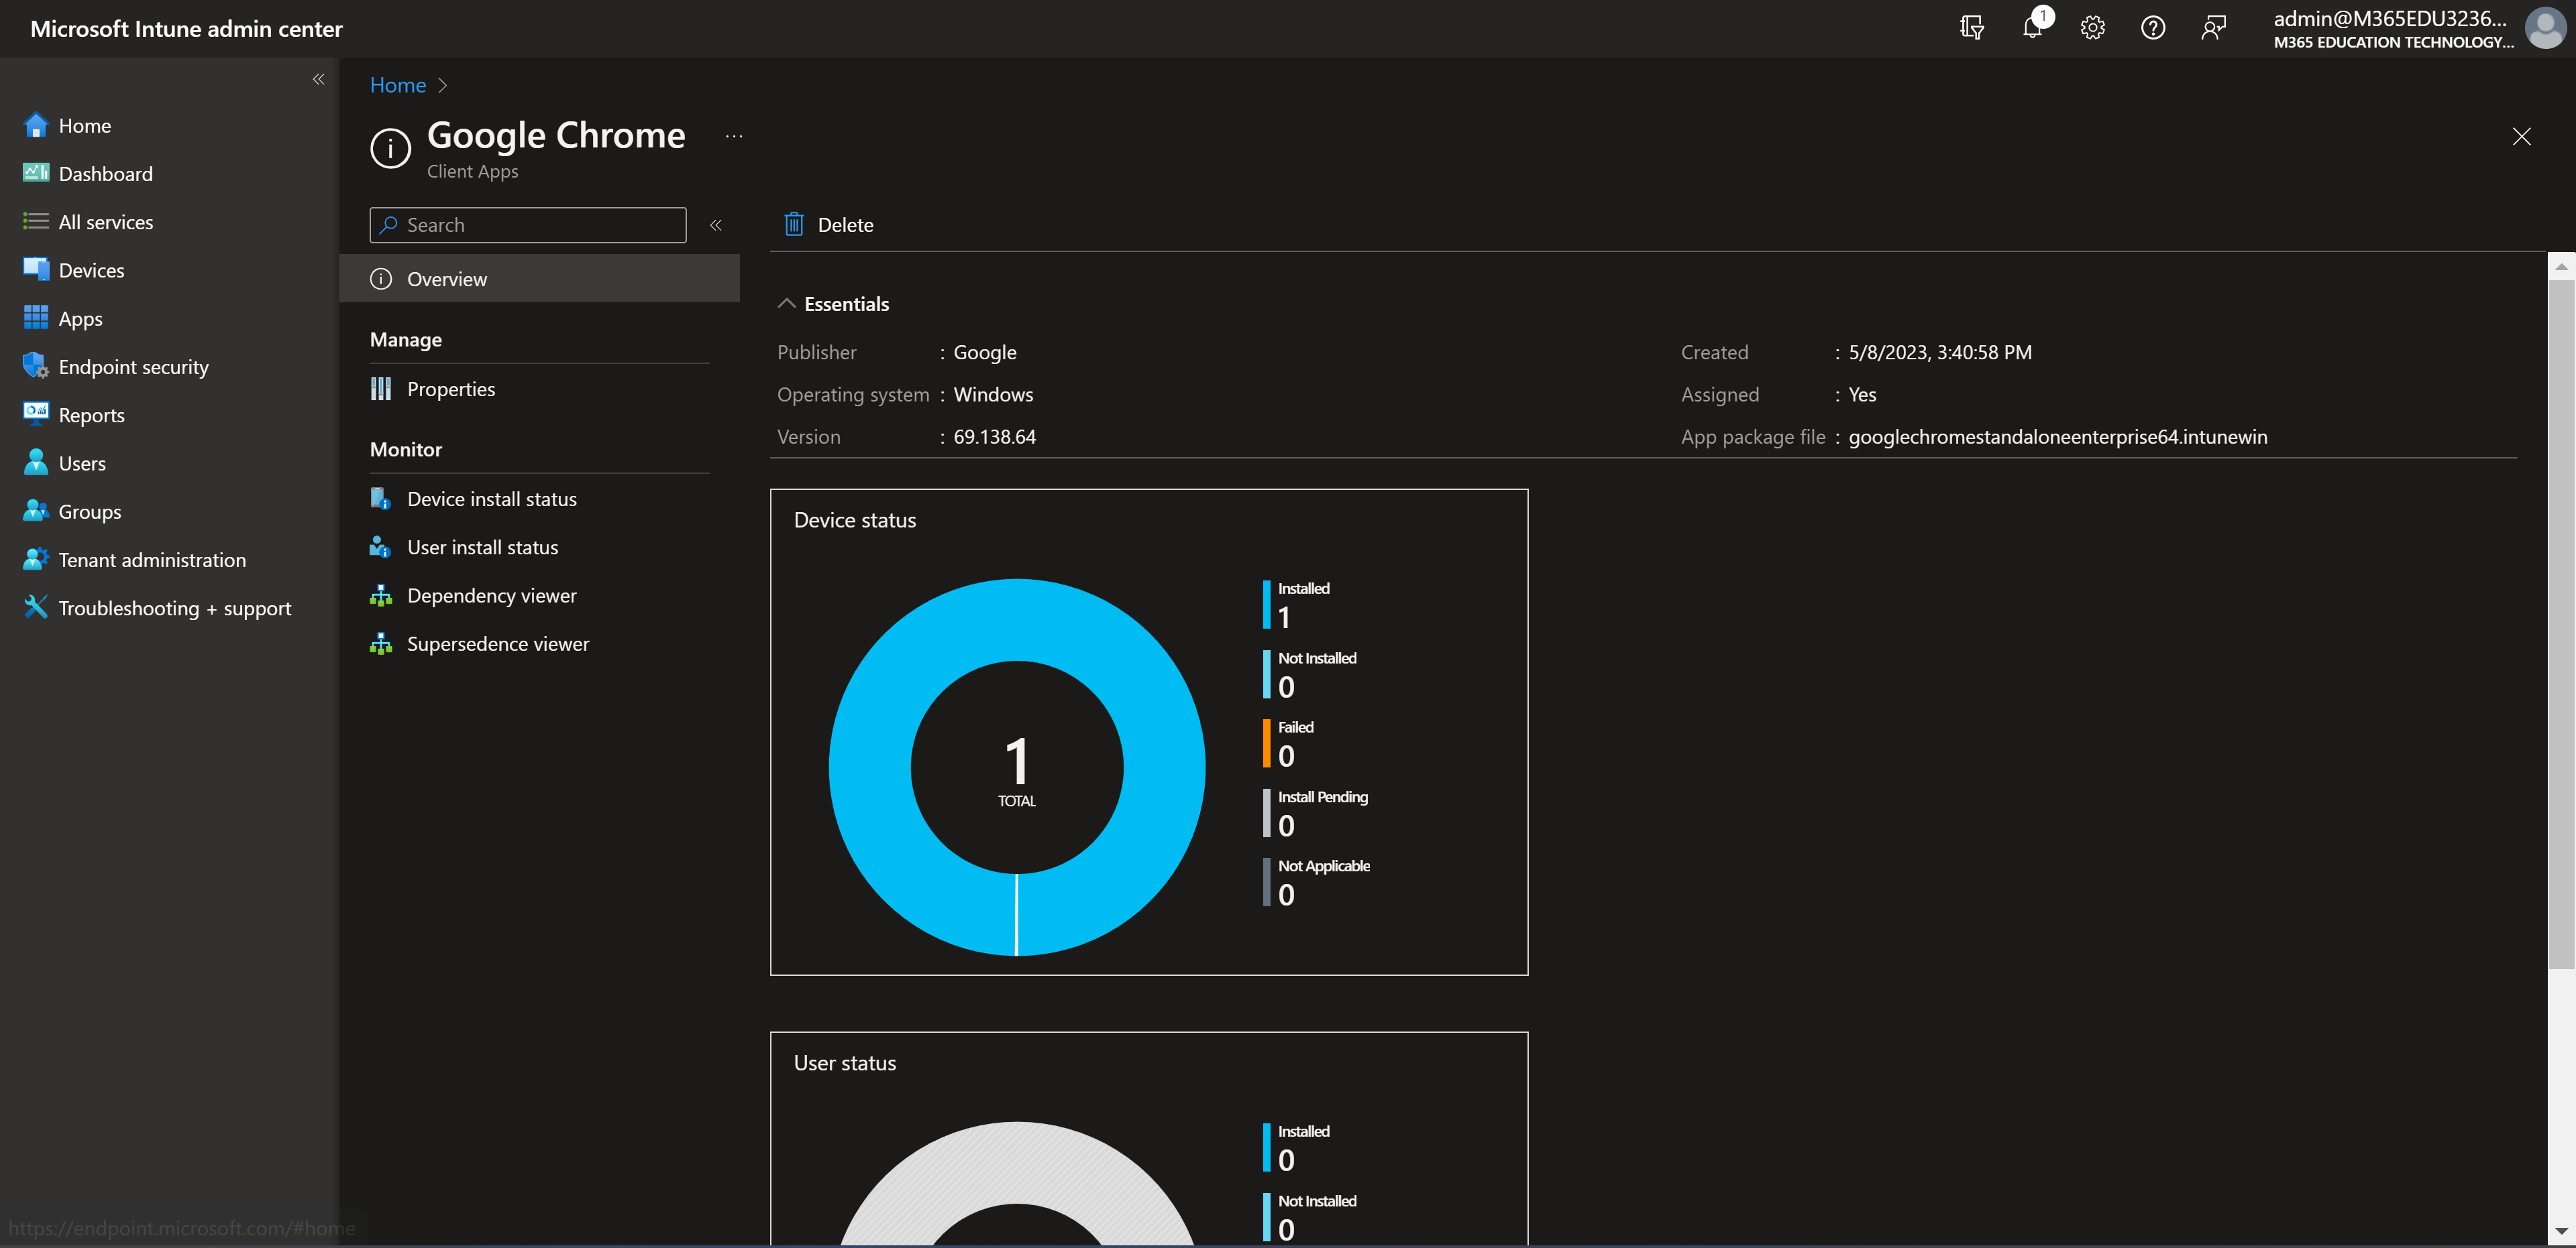
Task: Click the Delete trash icon
Action: tap(794, 224)
